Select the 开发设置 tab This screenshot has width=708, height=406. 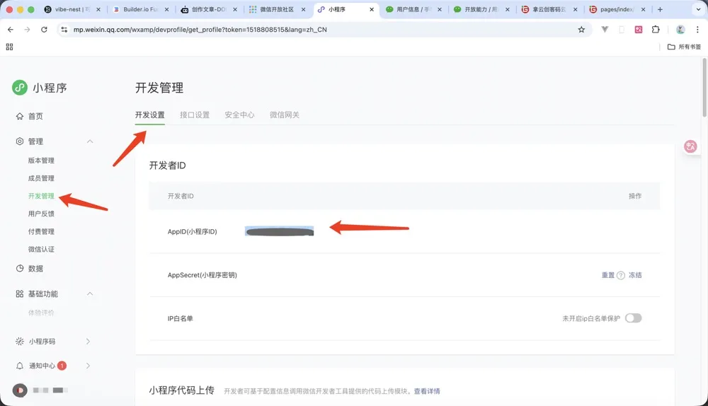150,115
